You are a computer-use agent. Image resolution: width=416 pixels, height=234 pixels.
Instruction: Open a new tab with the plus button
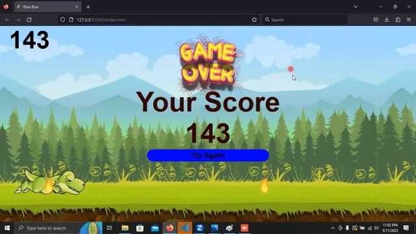coord(88,7)
